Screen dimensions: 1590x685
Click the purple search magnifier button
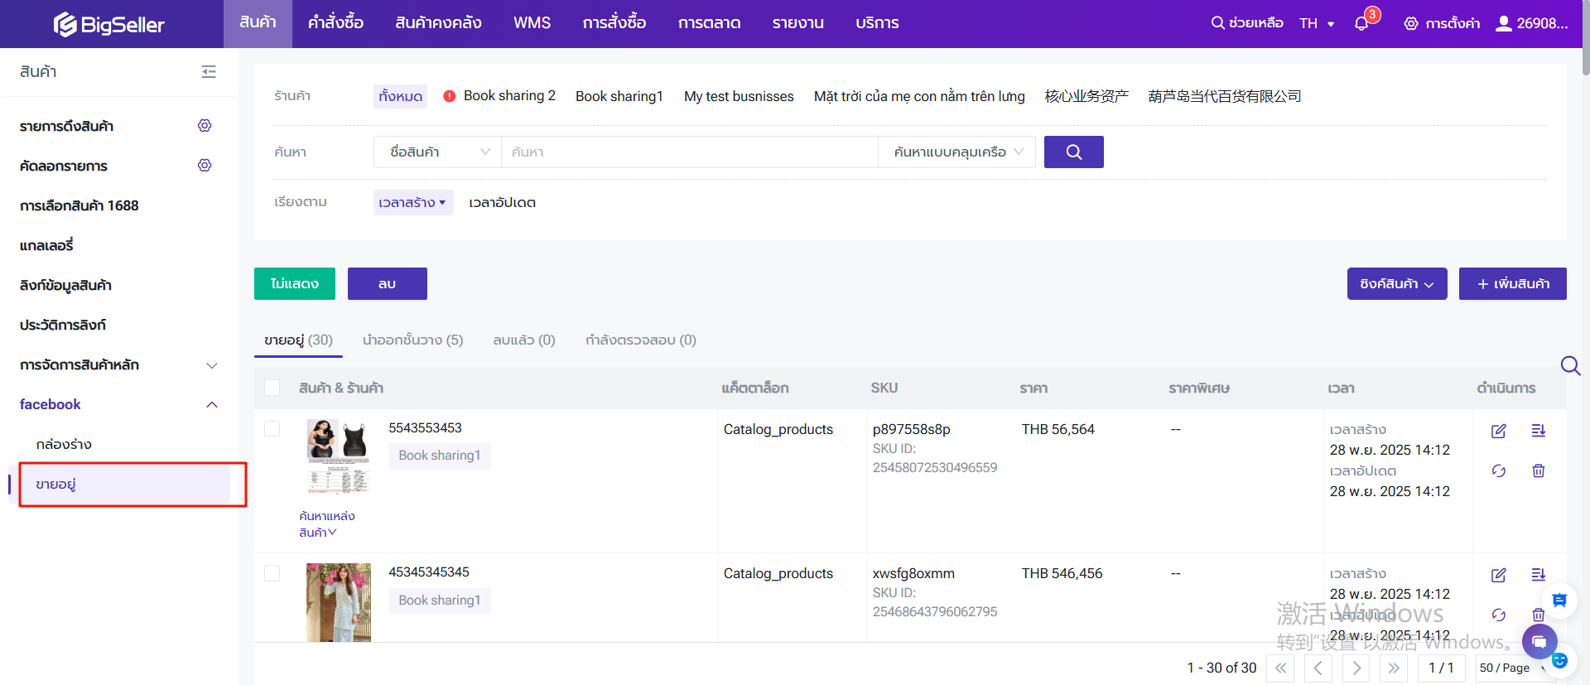pos(1073,152)
